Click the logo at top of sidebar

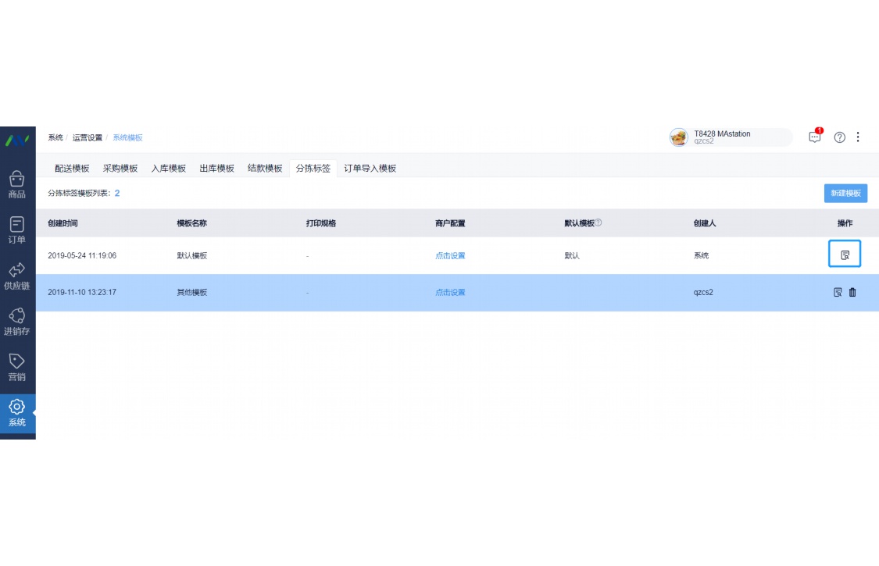click(17, 142)
